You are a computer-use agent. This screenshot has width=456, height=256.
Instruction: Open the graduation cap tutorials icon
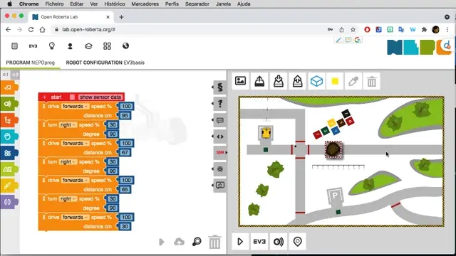(x=88, y=46)
